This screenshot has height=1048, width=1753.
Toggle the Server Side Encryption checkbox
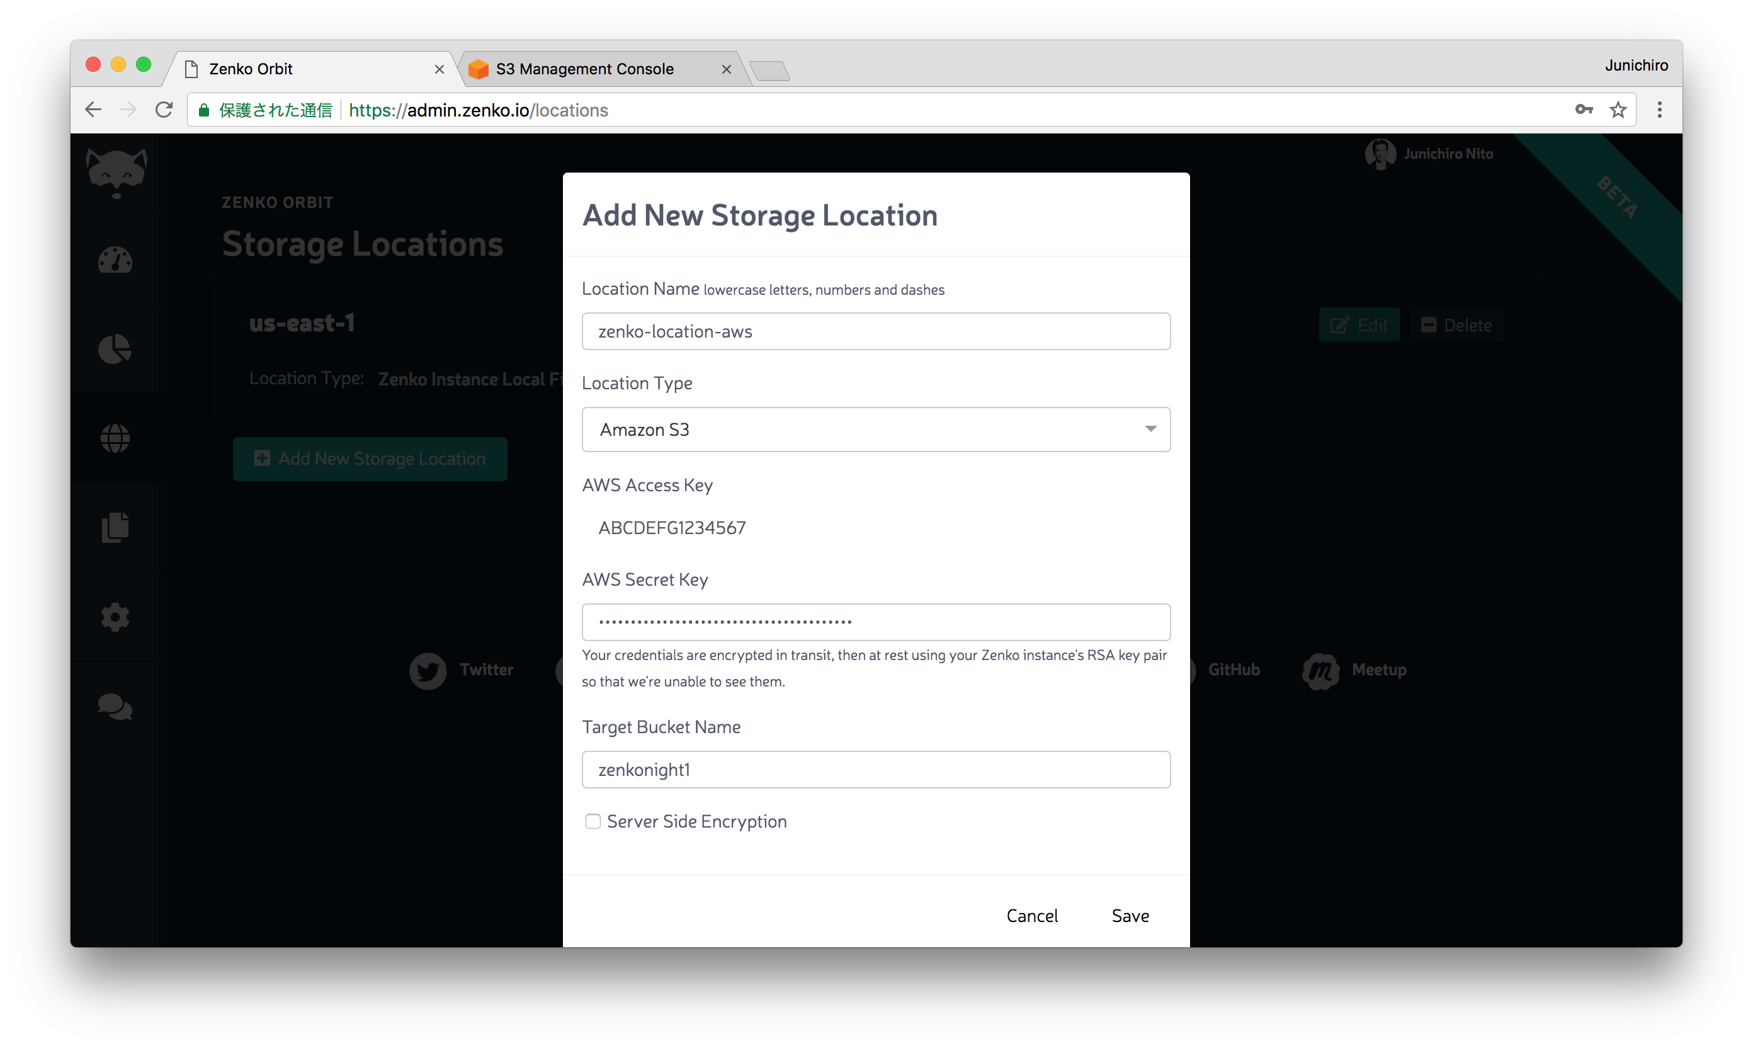click(593, 821)
